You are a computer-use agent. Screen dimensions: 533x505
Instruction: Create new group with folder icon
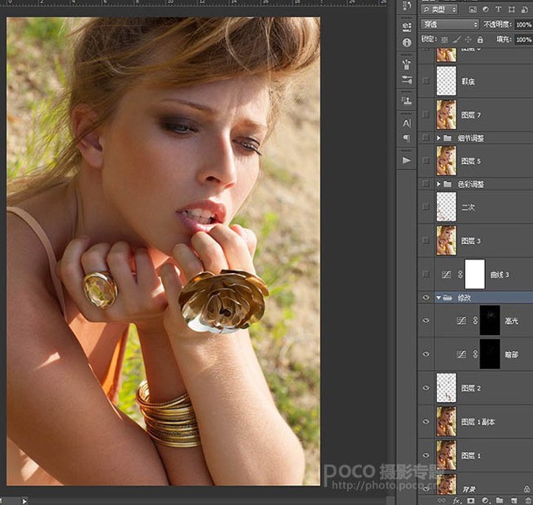click(x=499, y=499)
